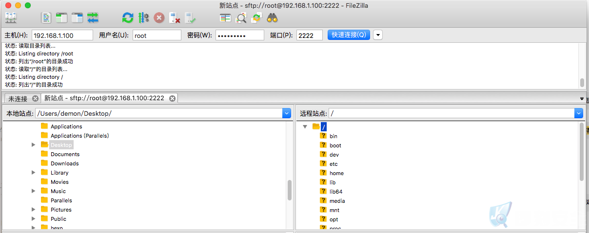Viewport: 589px width, 233px height.
Task: Toggle message log display icon
Action: (46, 18)
